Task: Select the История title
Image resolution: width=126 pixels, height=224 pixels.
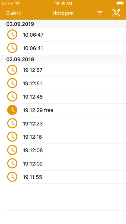Action: click(63, 13)
